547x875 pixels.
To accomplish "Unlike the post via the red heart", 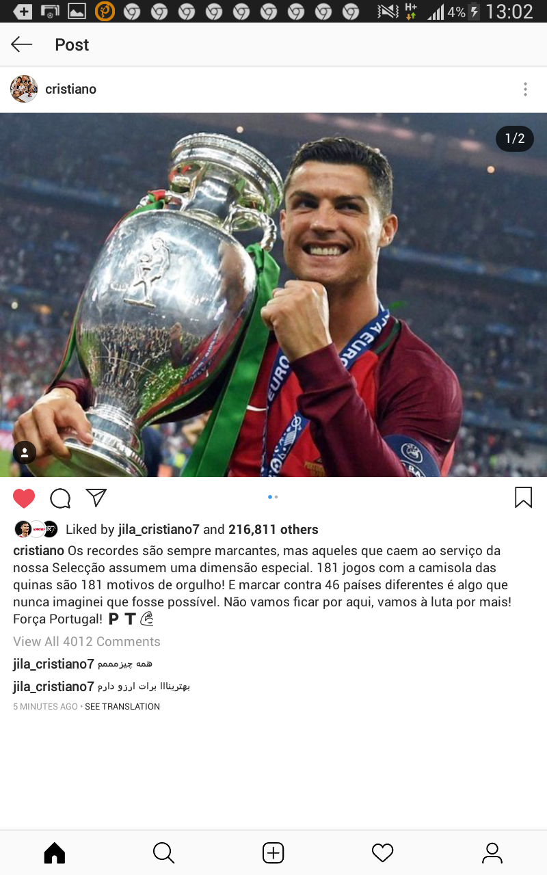I will tap(24, 498).
